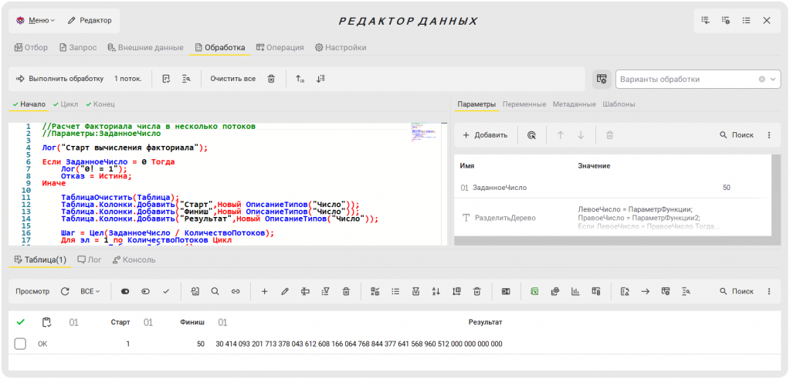Open three-dot menu in table toolbar
Viewport: 790px width, 380px height.
click(769, 291)
